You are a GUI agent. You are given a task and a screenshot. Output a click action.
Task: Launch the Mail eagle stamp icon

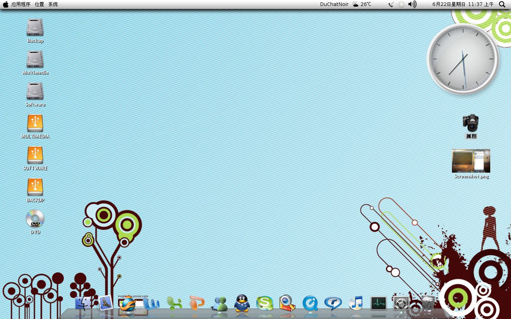pyautogui.click(x=105, y=303)
